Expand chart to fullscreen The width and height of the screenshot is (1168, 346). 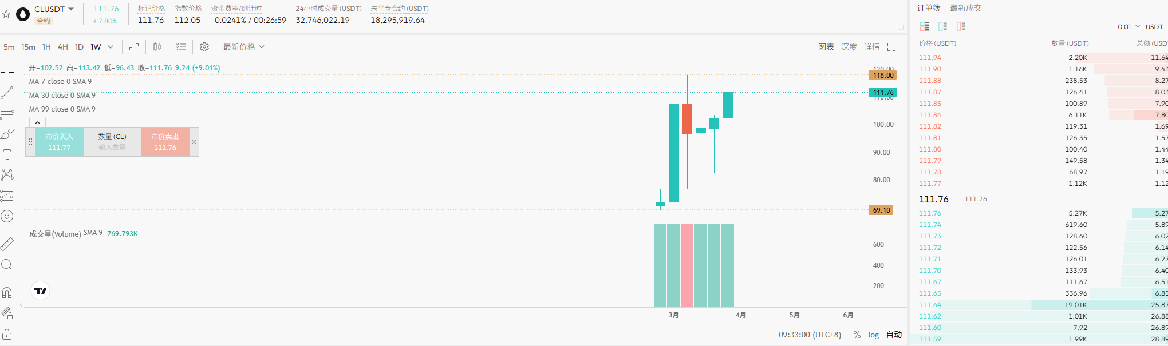(891, 47)
